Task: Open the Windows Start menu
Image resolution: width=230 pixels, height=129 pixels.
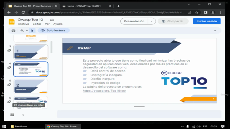Action: pyautogui.click(x=4, y=126)
